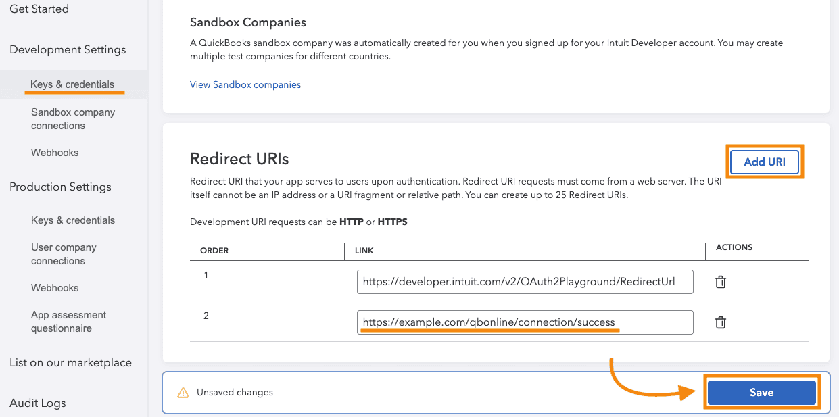Open Development Webhooks settings
Screen dimensions: 839x417
pyautogui.click(x=54, y=152)
